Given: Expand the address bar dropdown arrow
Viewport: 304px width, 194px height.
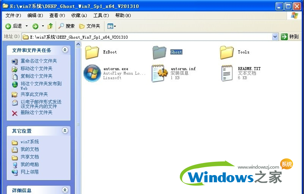Looking at the screenshot, I should 275,37.
